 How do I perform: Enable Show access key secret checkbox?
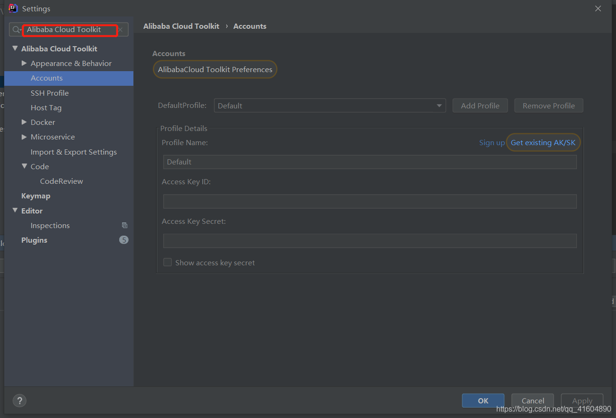click(x=167, y=262)
